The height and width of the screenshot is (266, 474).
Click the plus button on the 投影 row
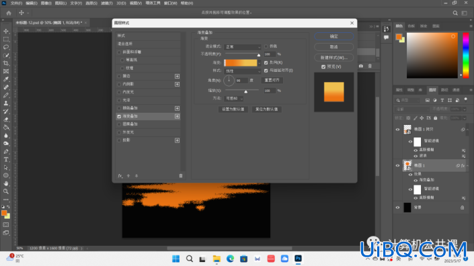click(x=177, y=140)
